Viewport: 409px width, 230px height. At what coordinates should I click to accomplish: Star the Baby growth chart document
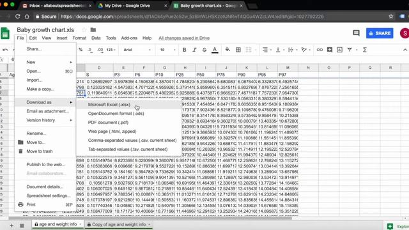(84, 30)
